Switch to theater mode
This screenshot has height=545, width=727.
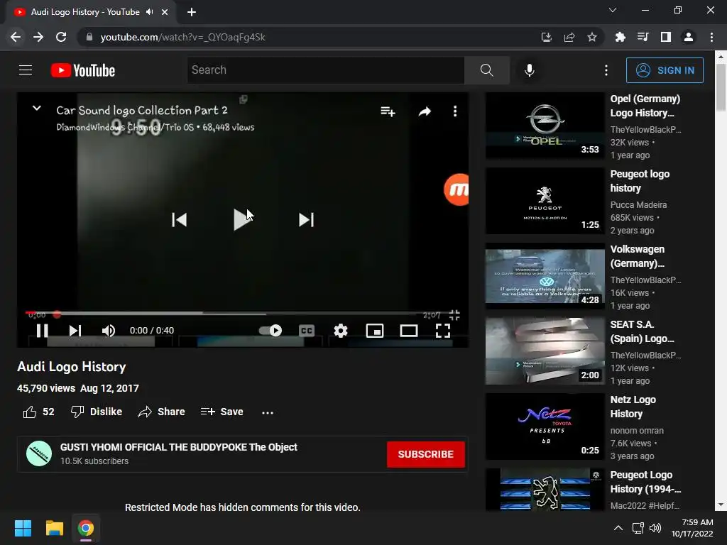(409, 331)
